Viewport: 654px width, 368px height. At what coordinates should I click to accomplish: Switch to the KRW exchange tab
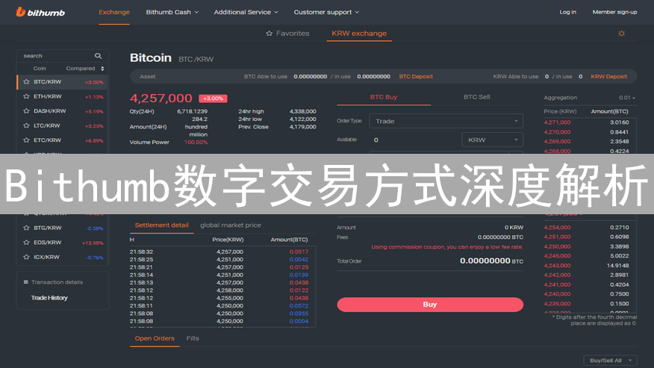click(x=359, y=34)
